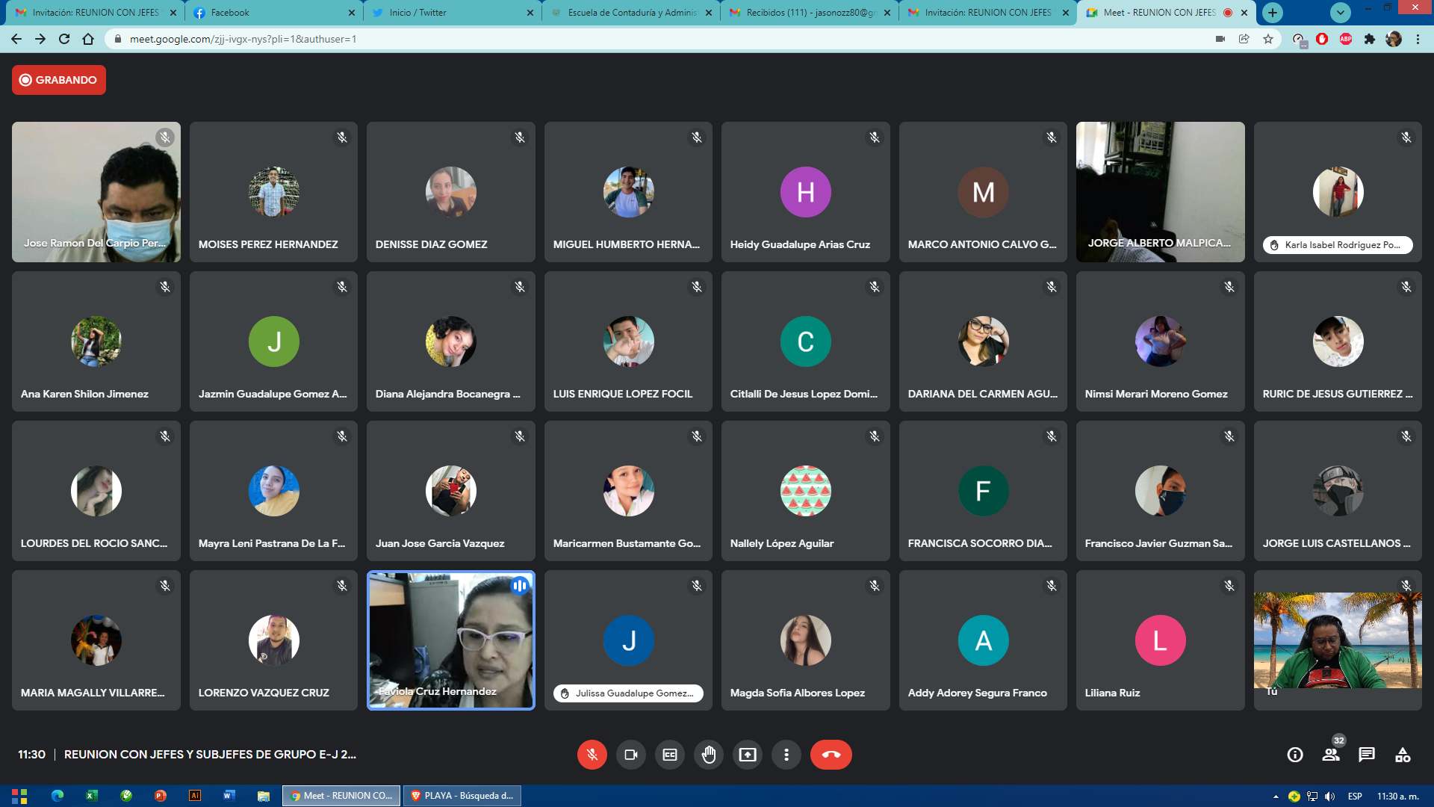Screen dimensions: 1434x807
Task: Select JORGE ALBERTO MALPICA video tile
Action: [x=1161, y=192]
